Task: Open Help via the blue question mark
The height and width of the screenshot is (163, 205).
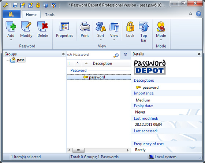Action: (x=198, y=14)
